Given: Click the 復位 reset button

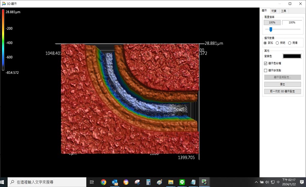Looking at the screenshot, I should tap(282, 84).
